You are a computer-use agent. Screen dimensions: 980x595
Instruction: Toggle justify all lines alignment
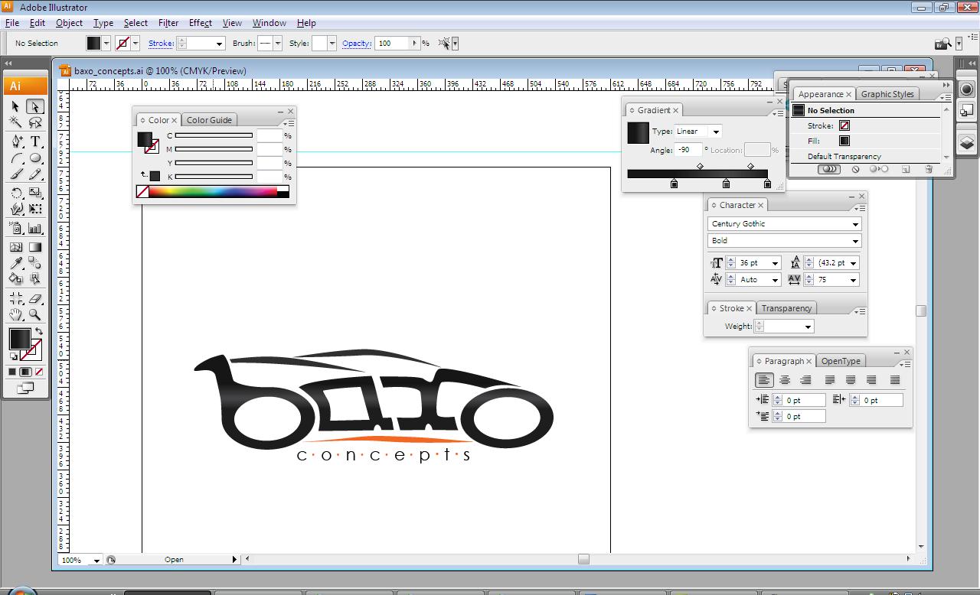tap(894, 380)
